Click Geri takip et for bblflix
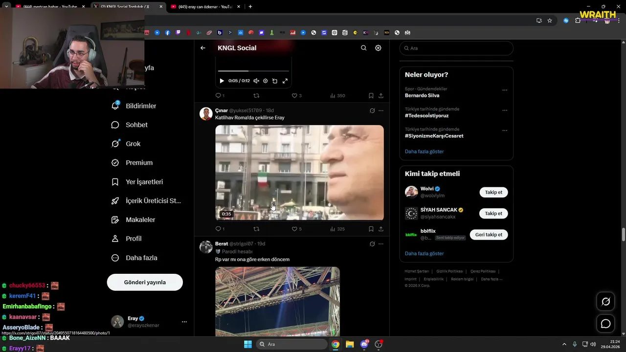626x352 pixels. pyautogui.click(x=489, y=235)
